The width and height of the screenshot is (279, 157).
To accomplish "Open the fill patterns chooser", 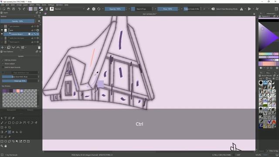I will tap(36, 9).
